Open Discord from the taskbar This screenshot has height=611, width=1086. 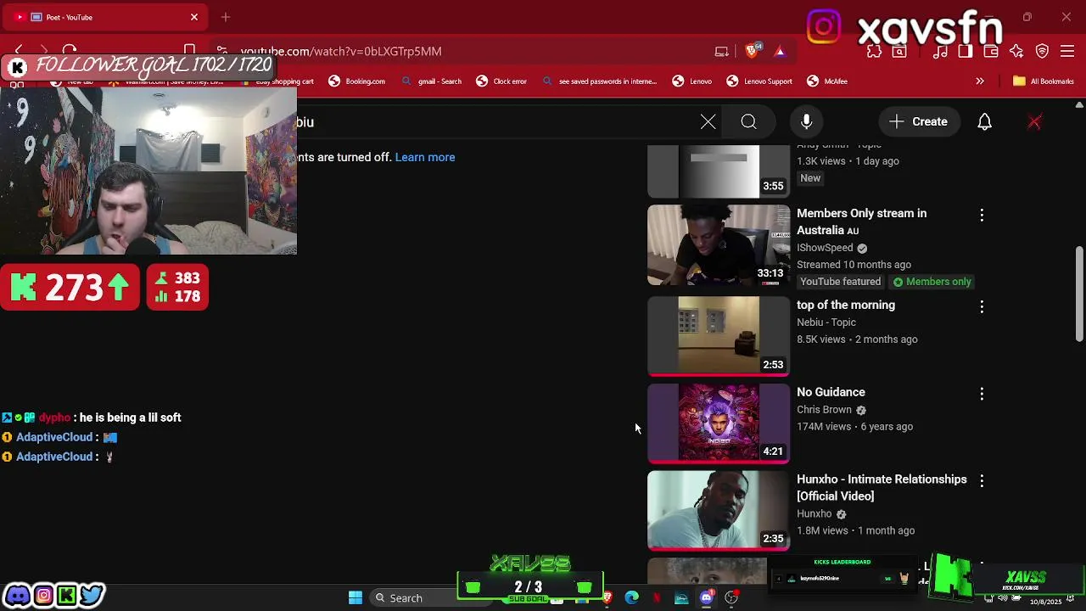706,598
